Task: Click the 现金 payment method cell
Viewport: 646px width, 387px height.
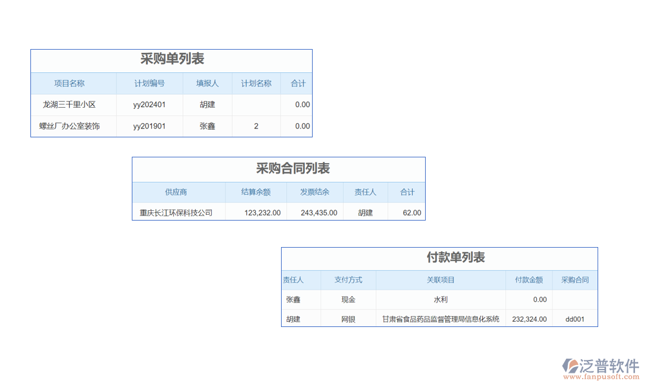Action: click(348, 299)
